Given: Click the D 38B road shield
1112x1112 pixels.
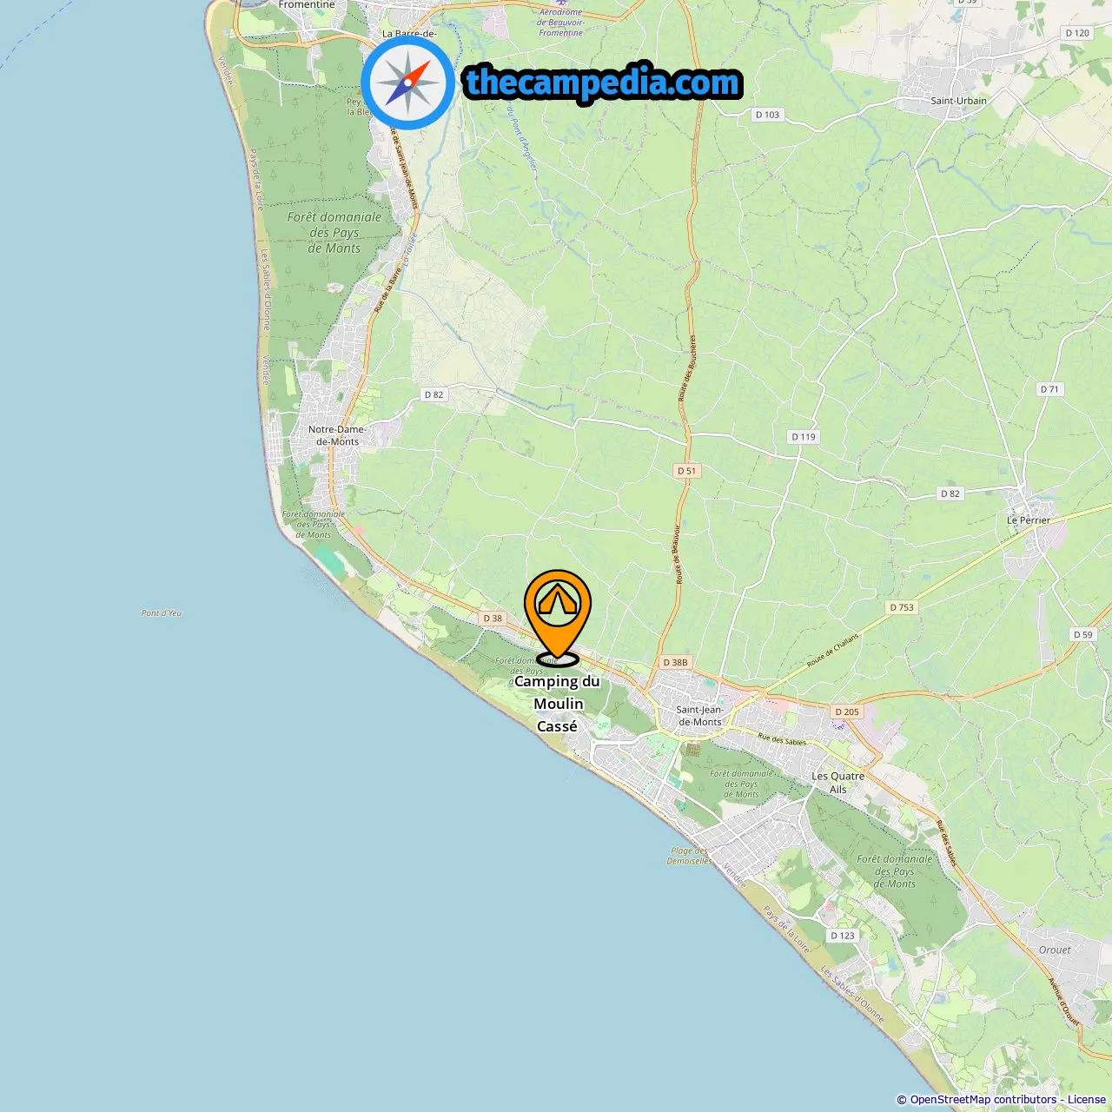Looking at the screenshot, I should 675,662.
